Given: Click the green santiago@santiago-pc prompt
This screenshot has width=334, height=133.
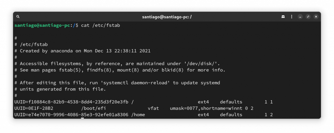Looking at the screenshot, I should click(42, 25).
